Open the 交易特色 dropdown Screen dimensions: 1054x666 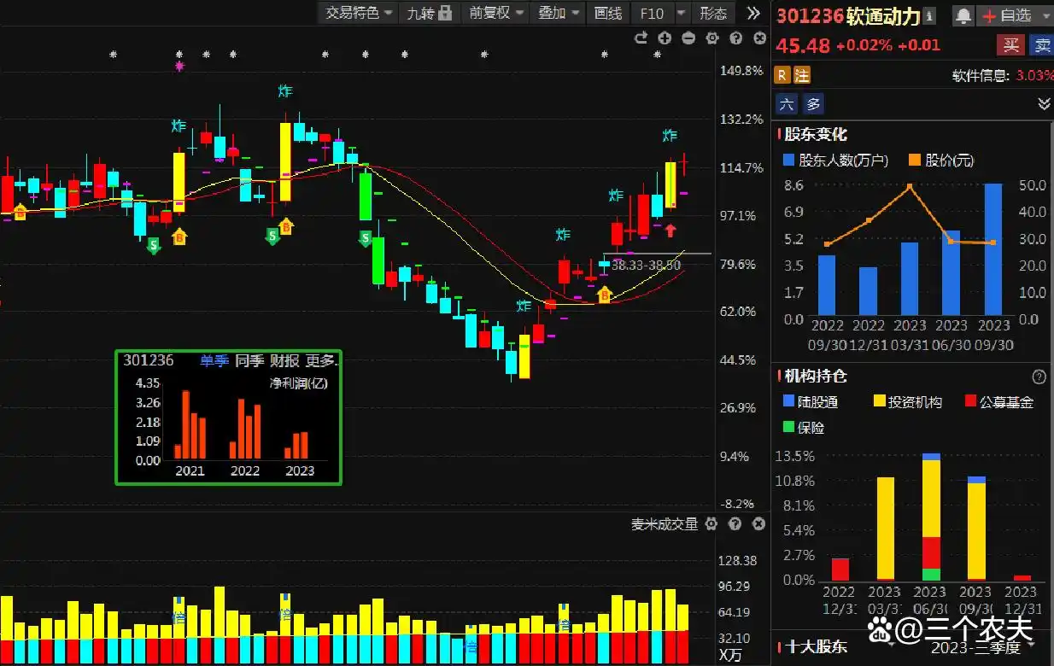tap(359, 13)
